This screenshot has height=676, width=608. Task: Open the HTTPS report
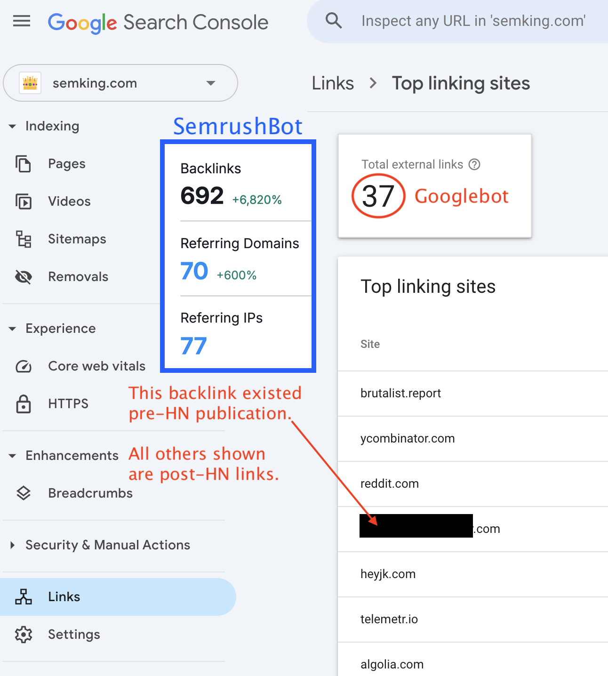68,404
